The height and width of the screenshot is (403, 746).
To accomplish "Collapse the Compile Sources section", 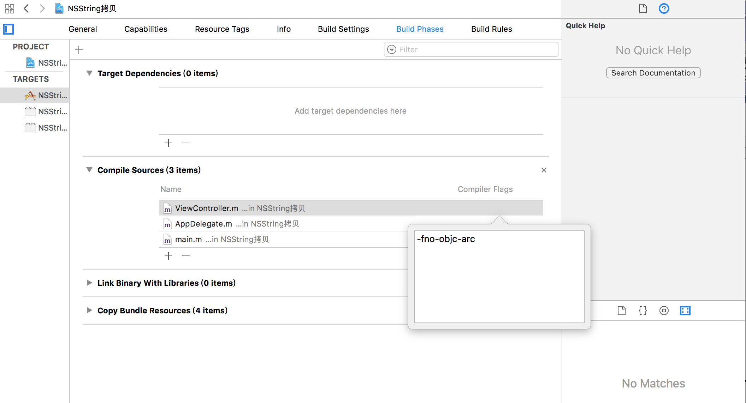I will coord(89,170).
